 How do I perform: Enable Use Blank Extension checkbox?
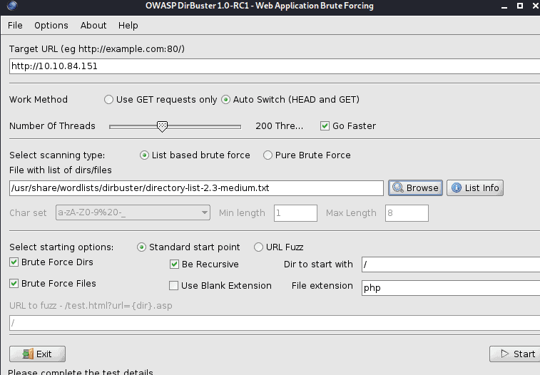pos(173,286)
